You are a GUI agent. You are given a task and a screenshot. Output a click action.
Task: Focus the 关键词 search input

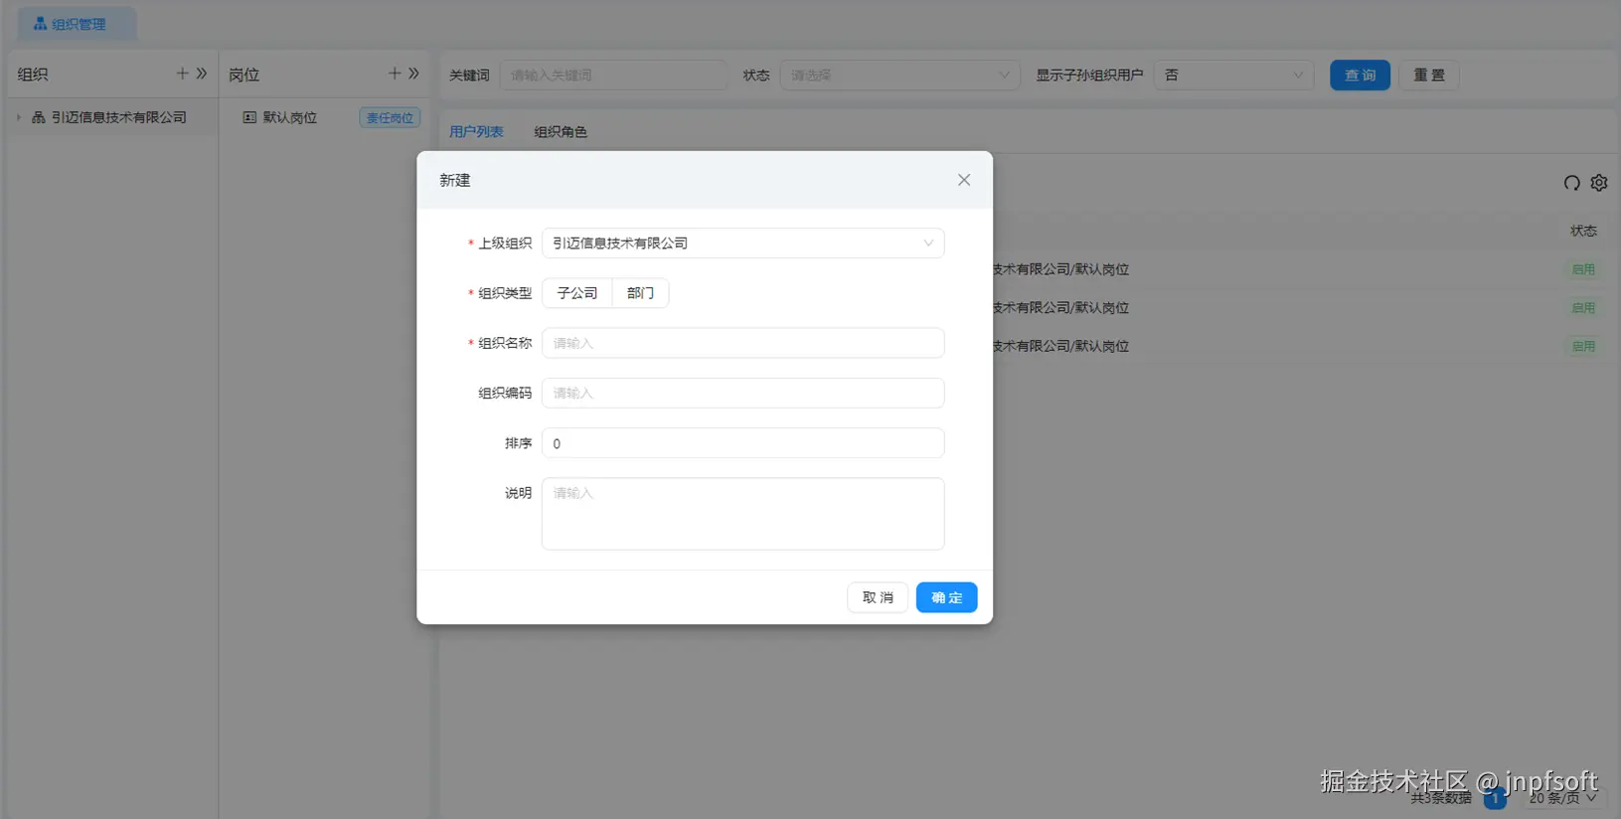click(614, 75)
